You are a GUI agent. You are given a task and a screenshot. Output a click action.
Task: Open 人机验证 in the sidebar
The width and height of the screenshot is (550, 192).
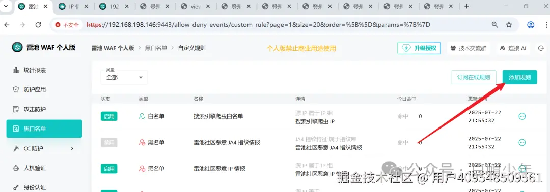pos(44,168)
